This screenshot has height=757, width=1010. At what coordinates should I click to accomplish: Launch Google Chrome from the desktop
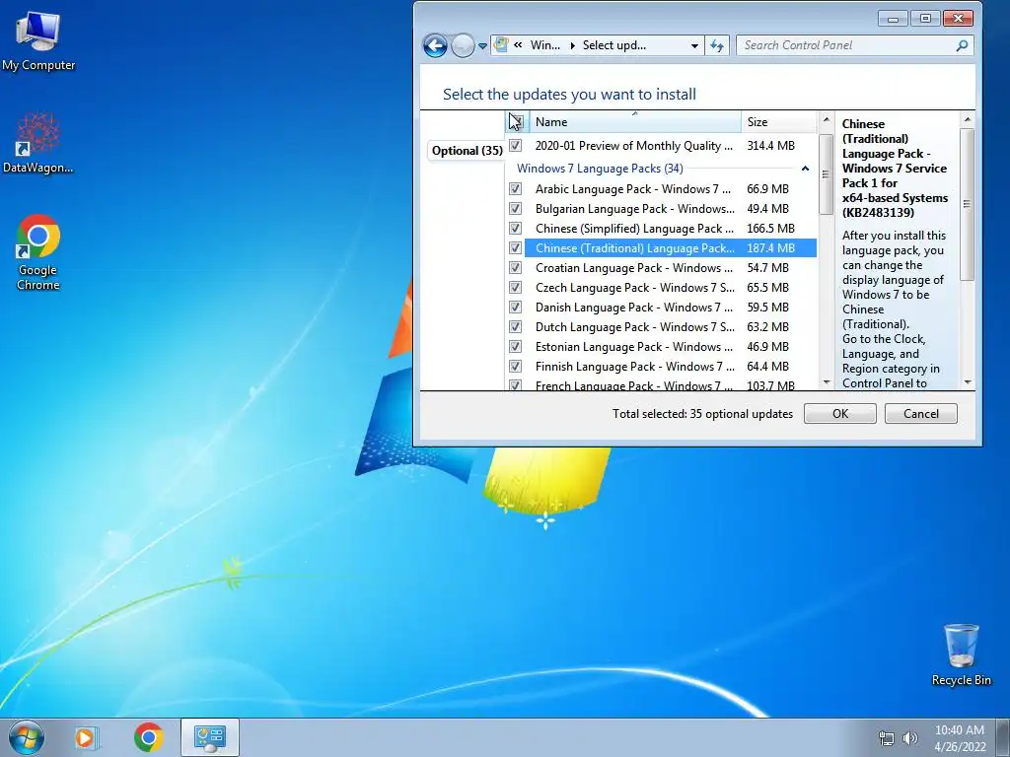[x=38, y=252]
